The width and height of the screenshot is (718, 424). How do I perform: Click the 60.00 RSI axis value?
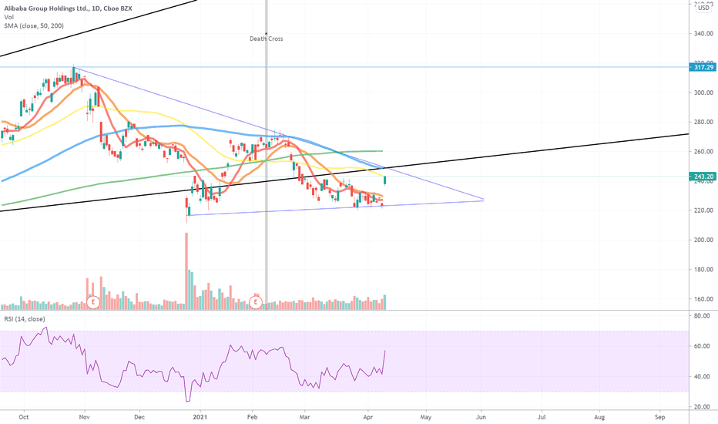[x=702, y=346]
